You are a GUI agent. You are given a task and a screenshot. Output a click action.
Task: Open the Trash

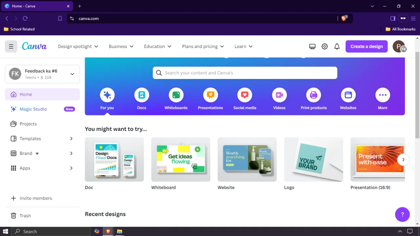pos(42,216)
